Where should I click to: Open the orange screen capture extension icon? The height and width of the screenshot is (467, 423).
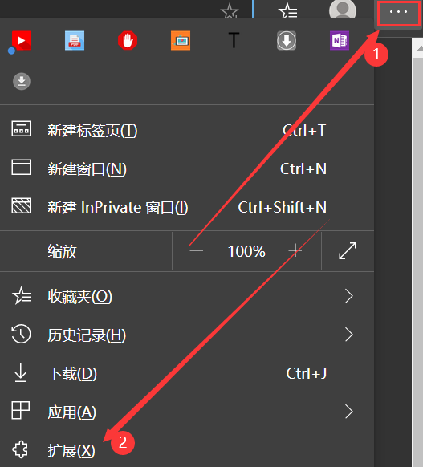click(x=181, y=40)
